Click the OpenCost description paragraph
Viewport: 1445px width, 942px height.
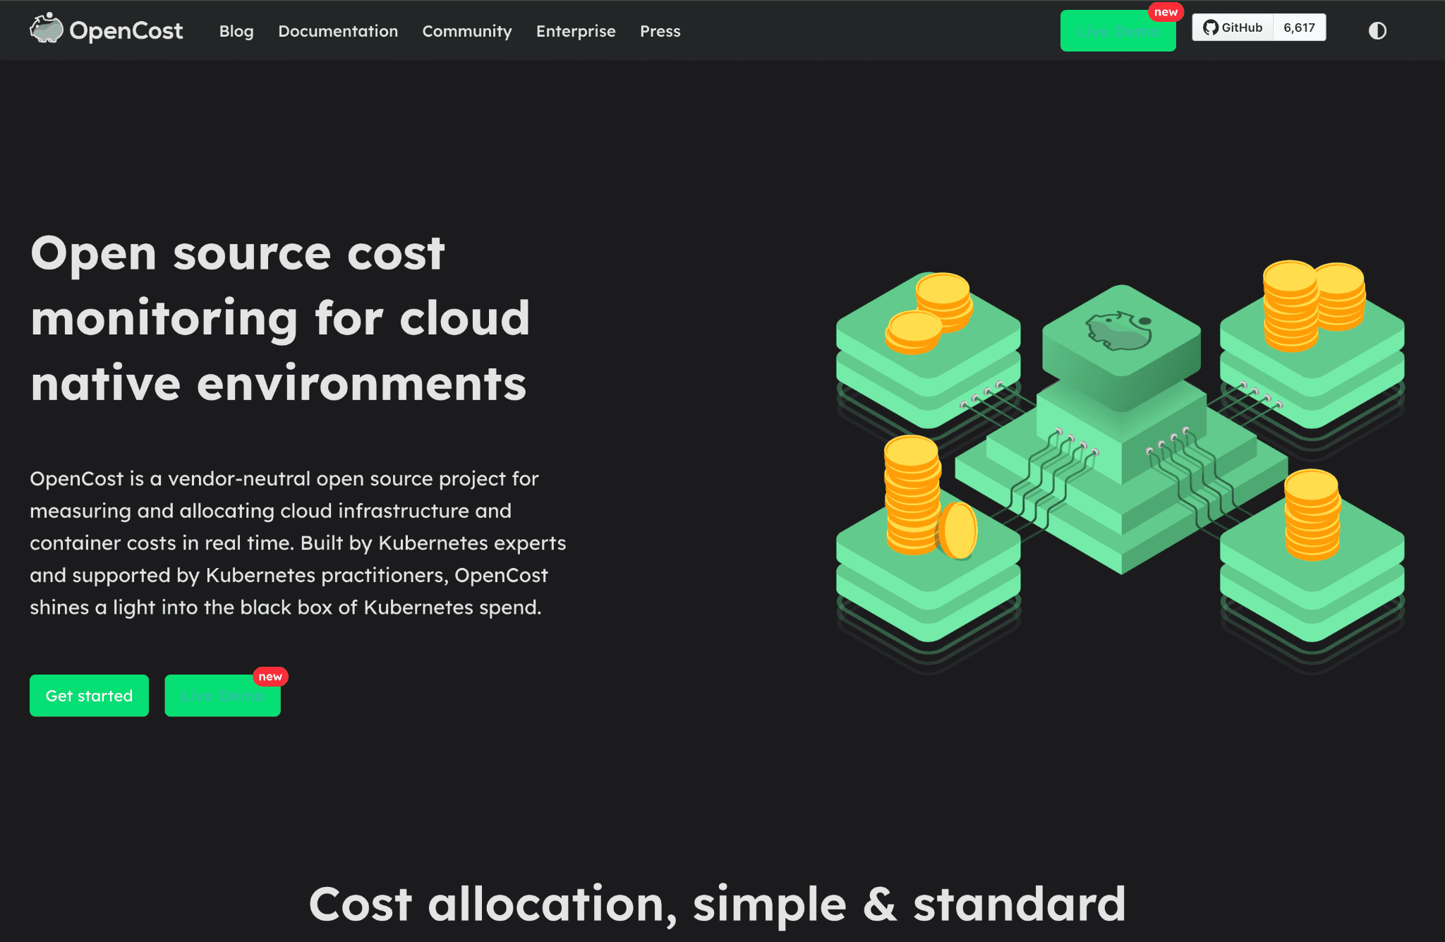[x=298, y=543]
